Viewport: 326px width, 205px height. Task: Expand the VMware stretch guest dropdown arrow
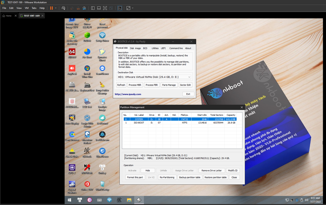(x=133, y=8)
